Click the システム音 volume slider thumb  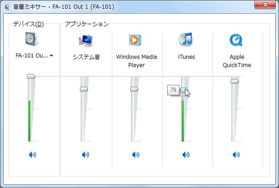tap(84, 89)
